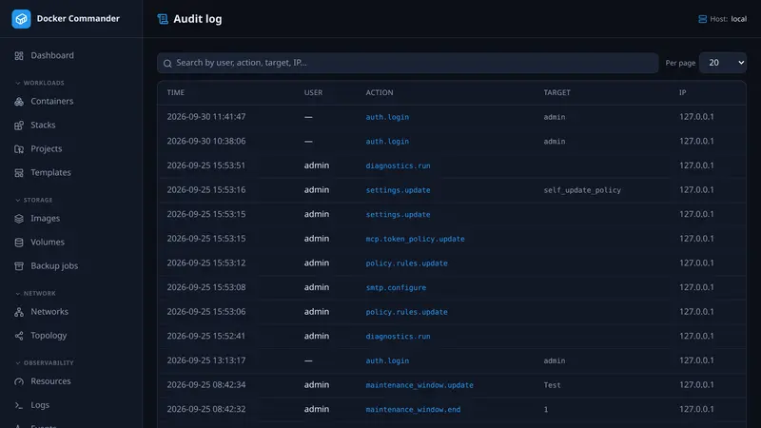Click the Topology sidebar icon

(x=19, y=336)
